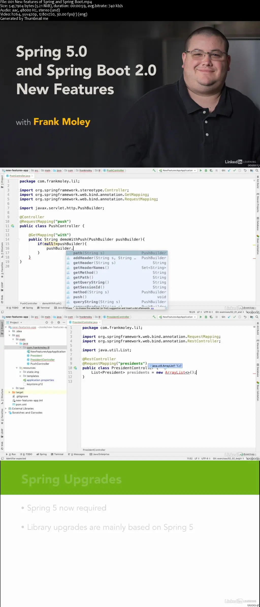Click the gutter icon beside line 10 of PresidentController
The width and height of the screenshot is (260, 607).
(x=75, y=368)
